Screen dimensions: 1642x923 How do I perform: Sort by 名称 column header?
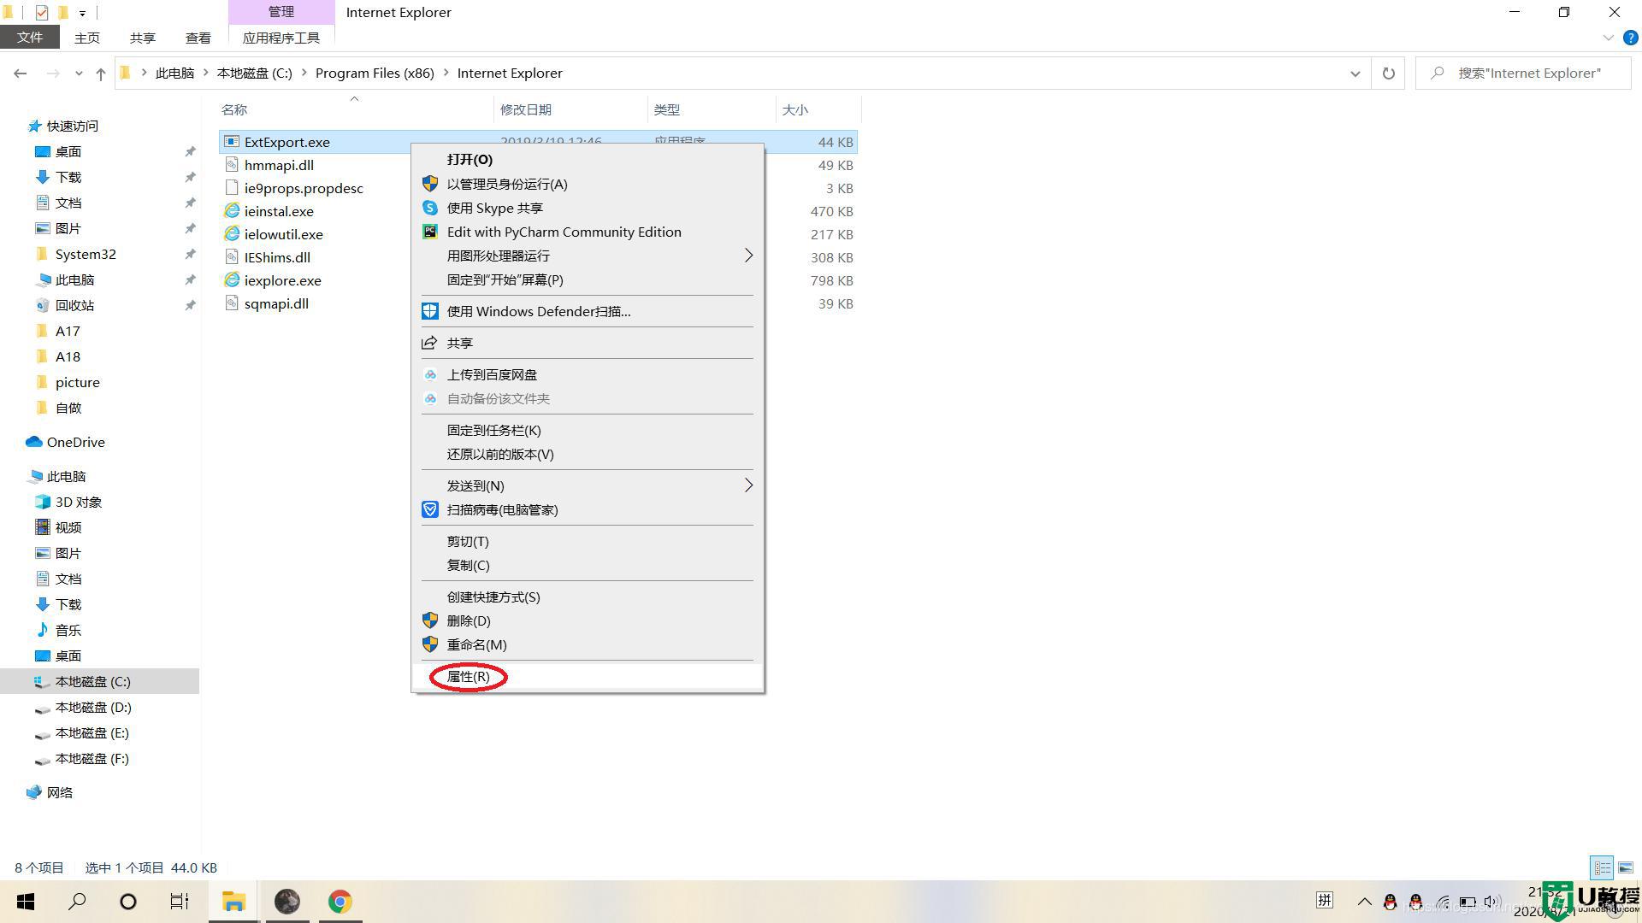click(x=234, y=109)
